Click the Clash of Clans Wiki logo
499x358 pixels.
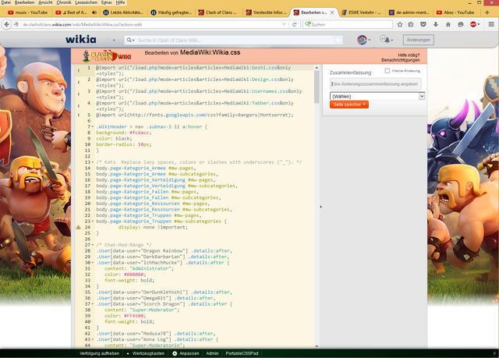[107, 56]
